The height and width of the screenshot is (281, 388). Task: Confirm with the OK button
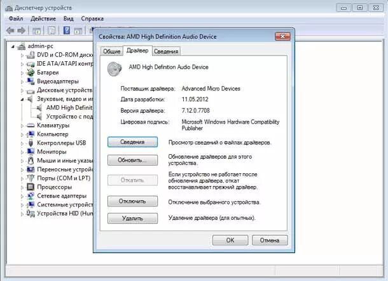[x=230, y=240]
